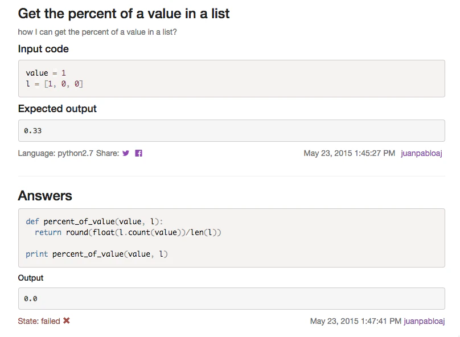Click the Expected output box showing 0.33
Image resolution: width=460 pixels, height=337 pixels.
pyautogui.click(x=231, y=131)
